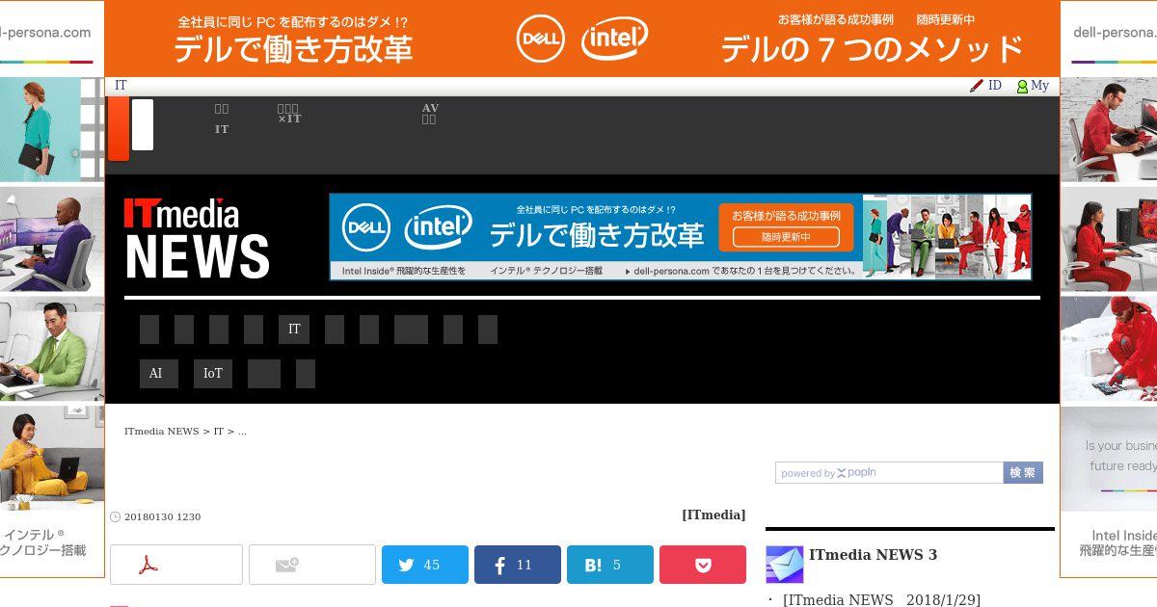Click デルで働き方改革 text in the orange top banner

pyautogui.click(x=293, y=49)
